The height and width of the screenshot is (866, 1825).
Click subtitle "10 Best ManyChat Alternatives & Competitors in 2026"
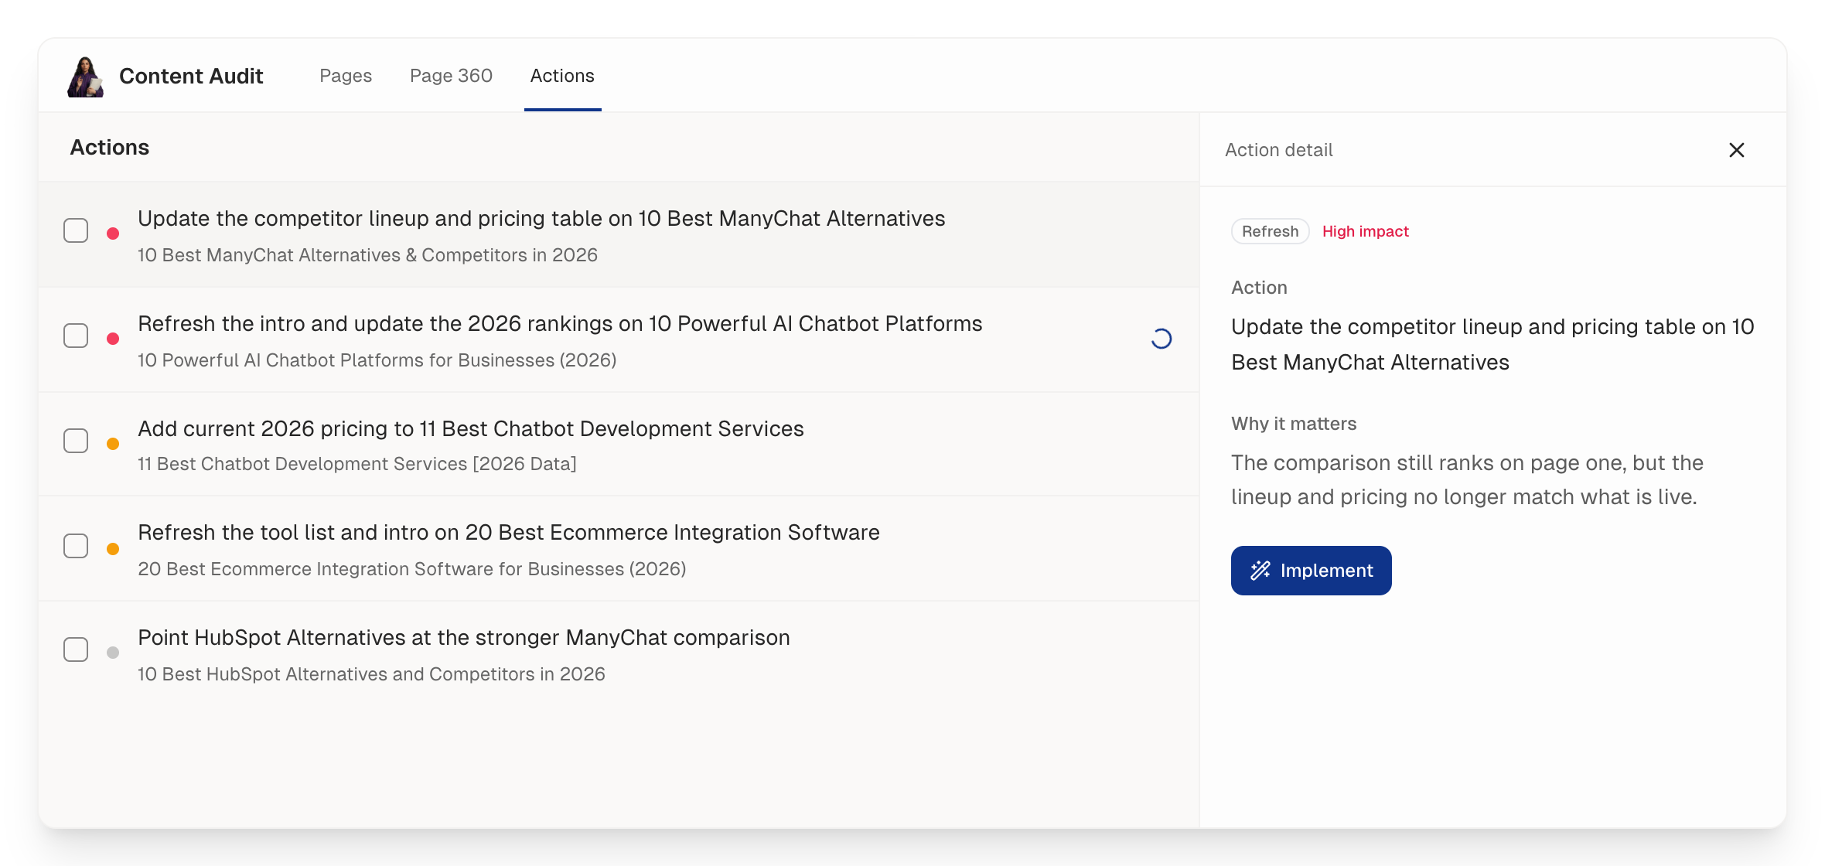point(367,255)
